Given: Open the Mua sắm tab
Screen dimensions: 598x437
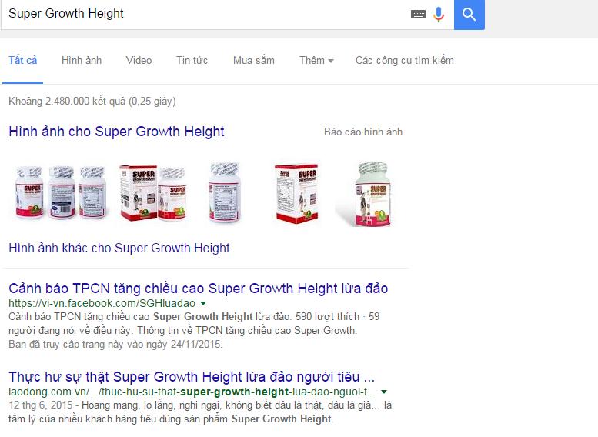Looking at the screenshot, I should (x=254, y=60).
